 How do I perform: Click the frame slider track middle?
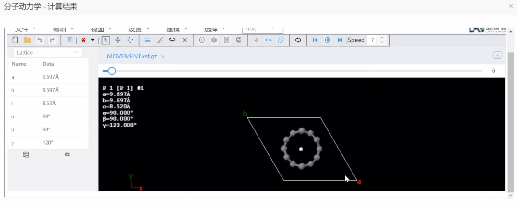click(x=292, y=71)
